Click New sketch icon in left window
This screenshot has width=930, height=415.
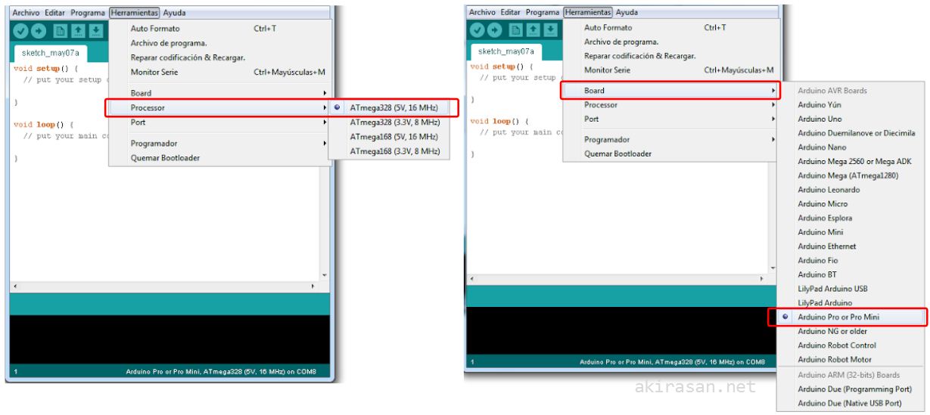click(61, 31)
